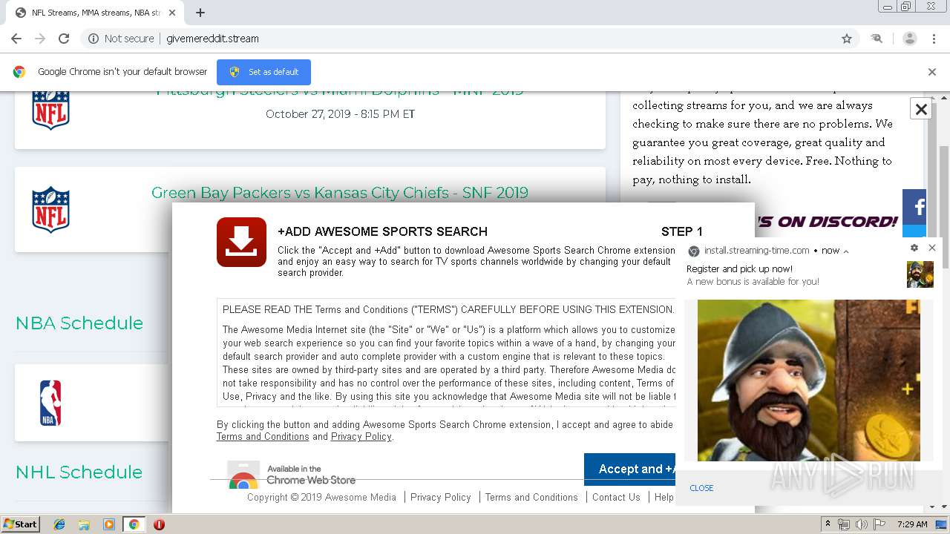The image size is (950, 534).
Task: Click the NHL Schedule heading
Action: (x=79, y=472)
